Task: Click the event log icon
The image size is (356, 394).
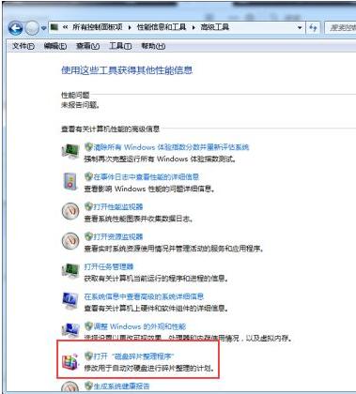Action: [x=70, y=181]
